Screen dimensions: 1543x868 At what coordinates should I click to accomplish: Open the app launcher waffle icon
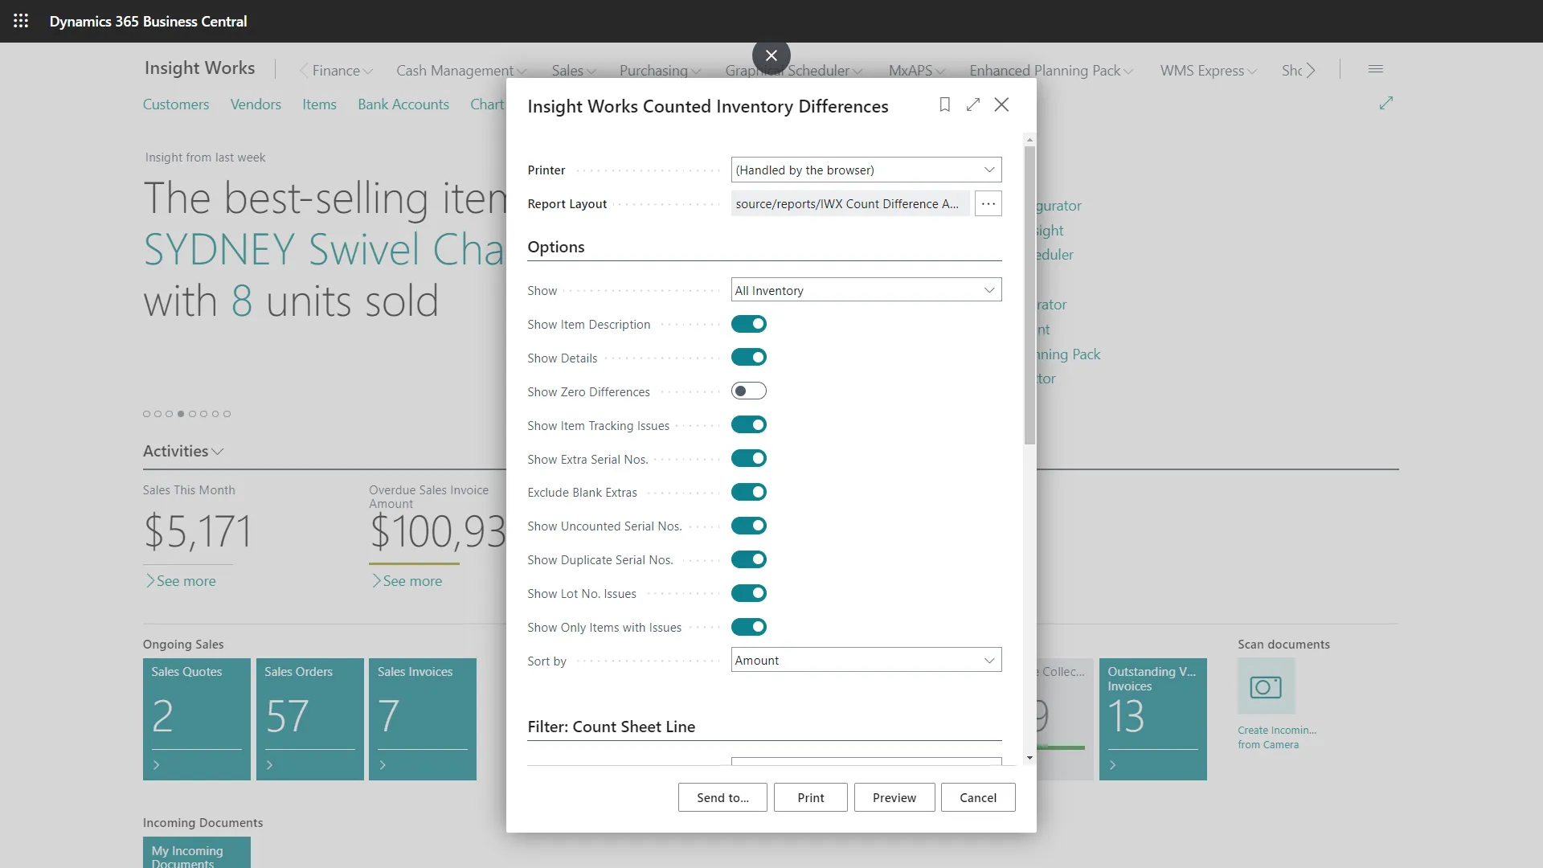click(21, 21)
